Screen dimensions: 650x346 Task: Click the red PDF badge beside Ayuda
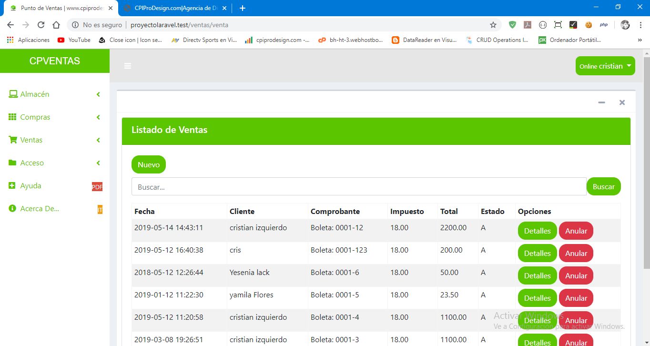[97, 187]
